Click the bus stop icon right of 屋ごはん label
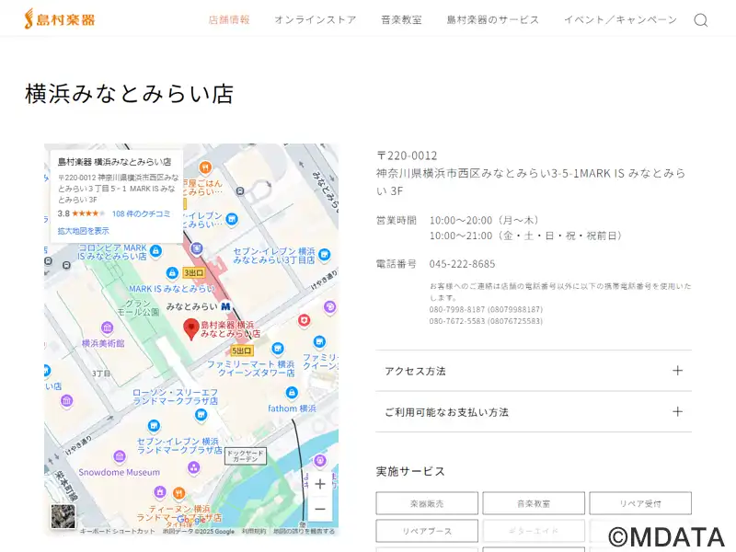 click(x=240, y=191)
